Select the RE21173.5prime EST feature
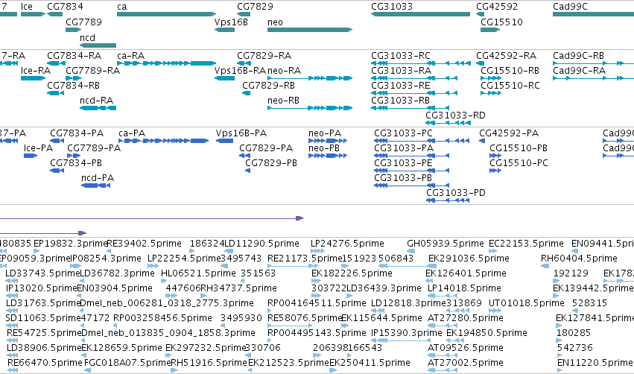This screenshot has height=374, width=634. 292,266
